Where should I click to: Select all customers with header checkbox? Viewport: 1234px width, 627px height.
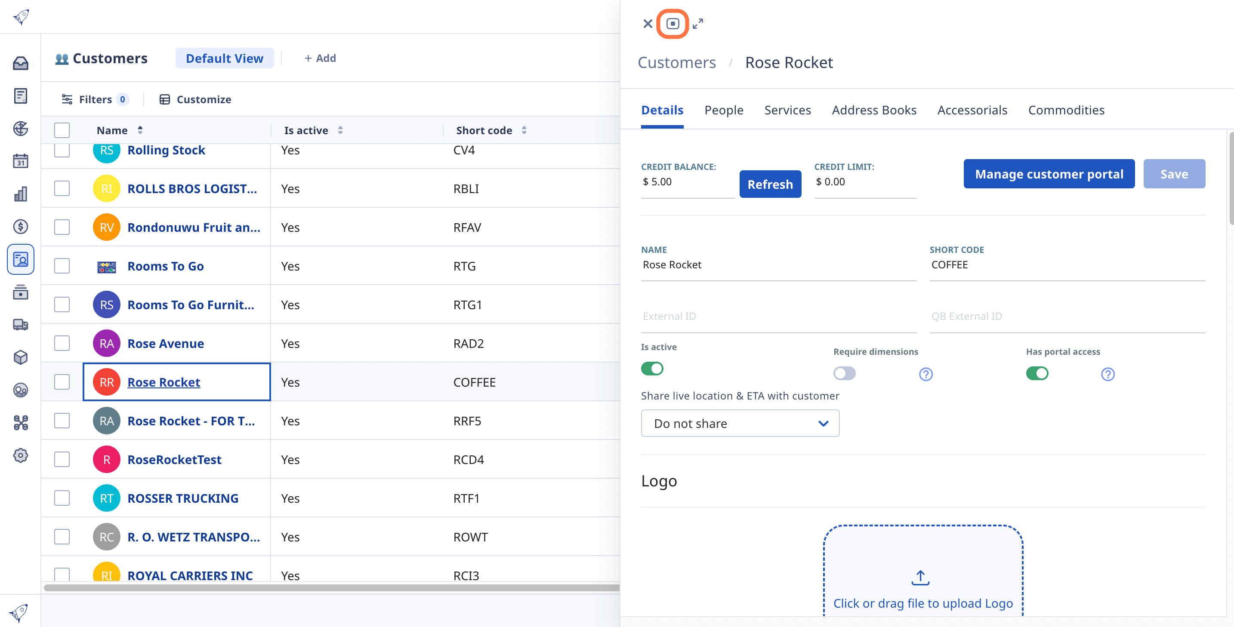(x=62, y=130)
